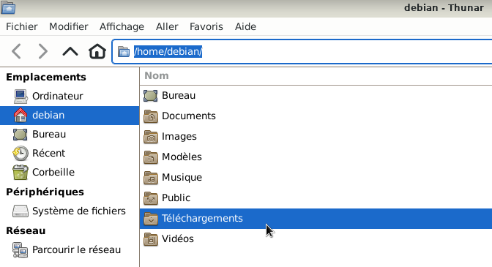The image size is (492, 267).
Task: Click the debian home icon in sidebar
Action: coord(20,116)
